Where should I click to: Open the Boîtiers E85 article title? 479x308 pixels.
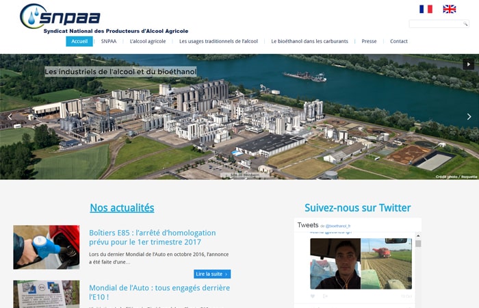point(152,238)
